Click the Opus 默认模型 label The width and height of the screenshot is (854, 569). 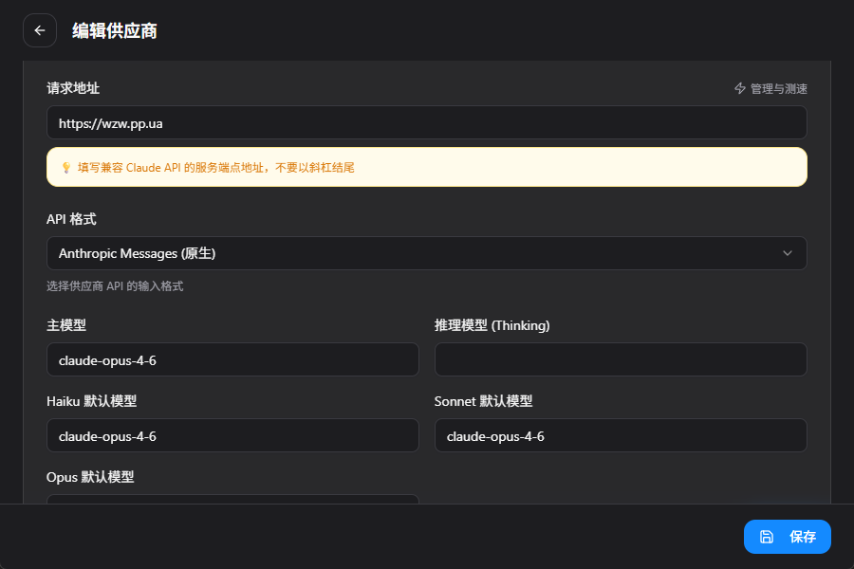90,477
